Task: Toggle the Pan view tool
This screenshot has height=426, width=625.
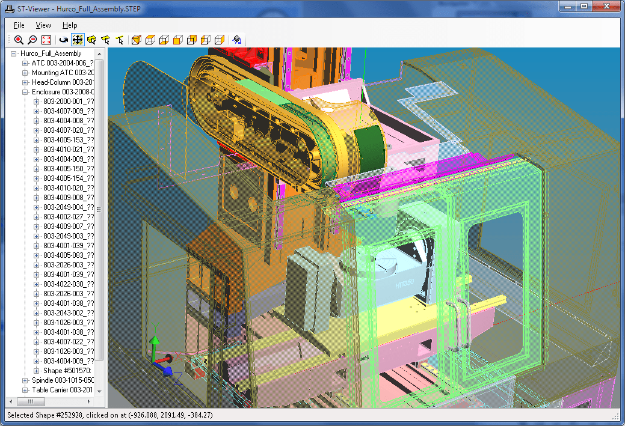Action: 78,40
